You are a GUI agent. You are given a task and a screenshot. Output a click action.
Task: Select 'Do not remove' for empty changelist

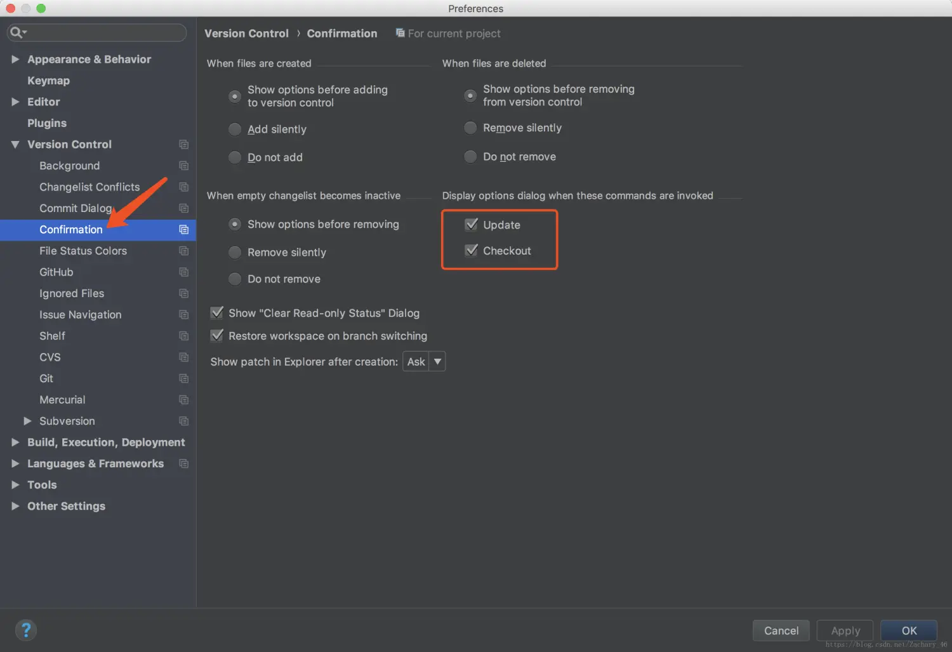tap(235, 279)
